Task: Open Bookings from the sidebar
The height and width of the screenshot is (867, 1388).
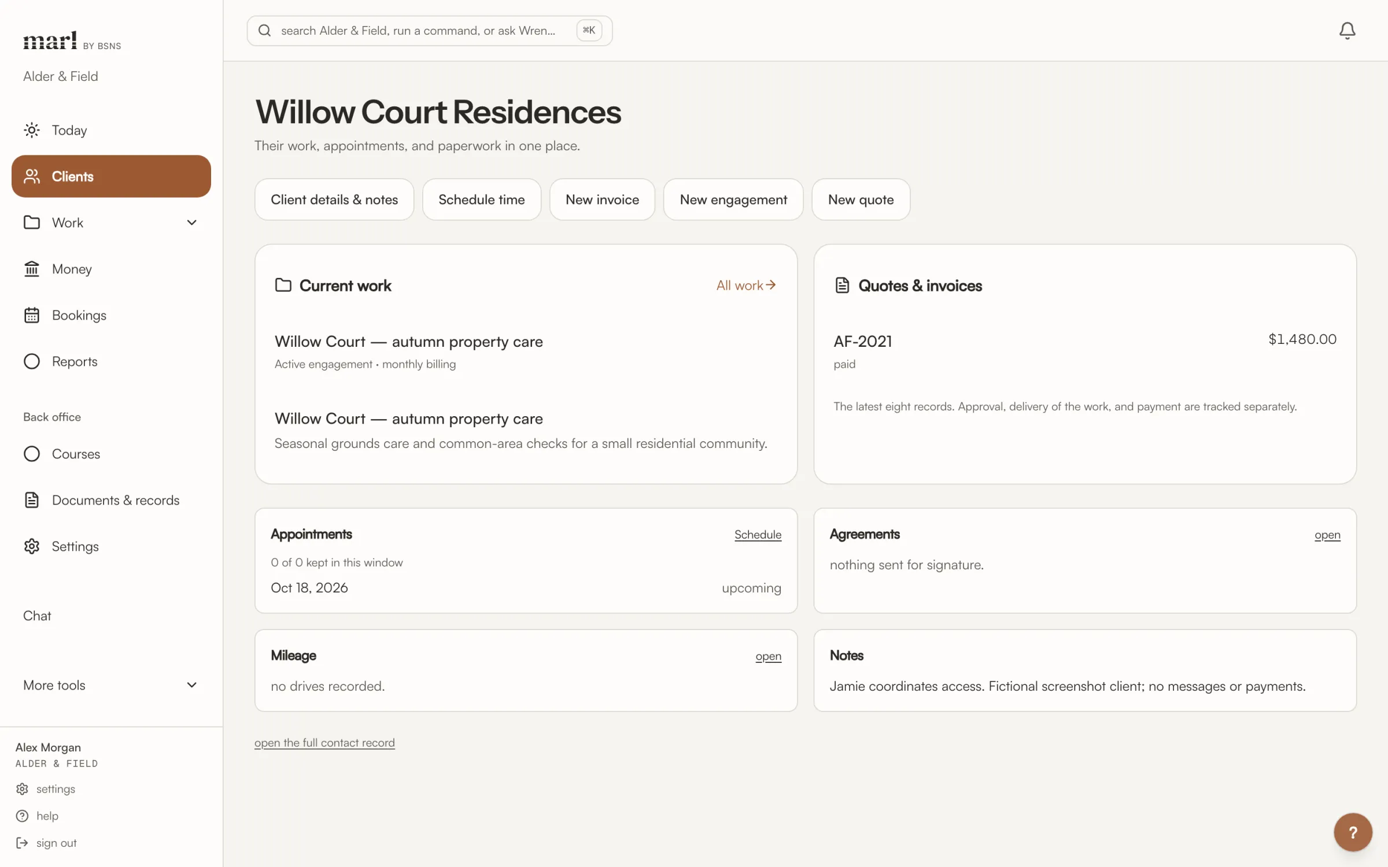Action: pos(111,315)
